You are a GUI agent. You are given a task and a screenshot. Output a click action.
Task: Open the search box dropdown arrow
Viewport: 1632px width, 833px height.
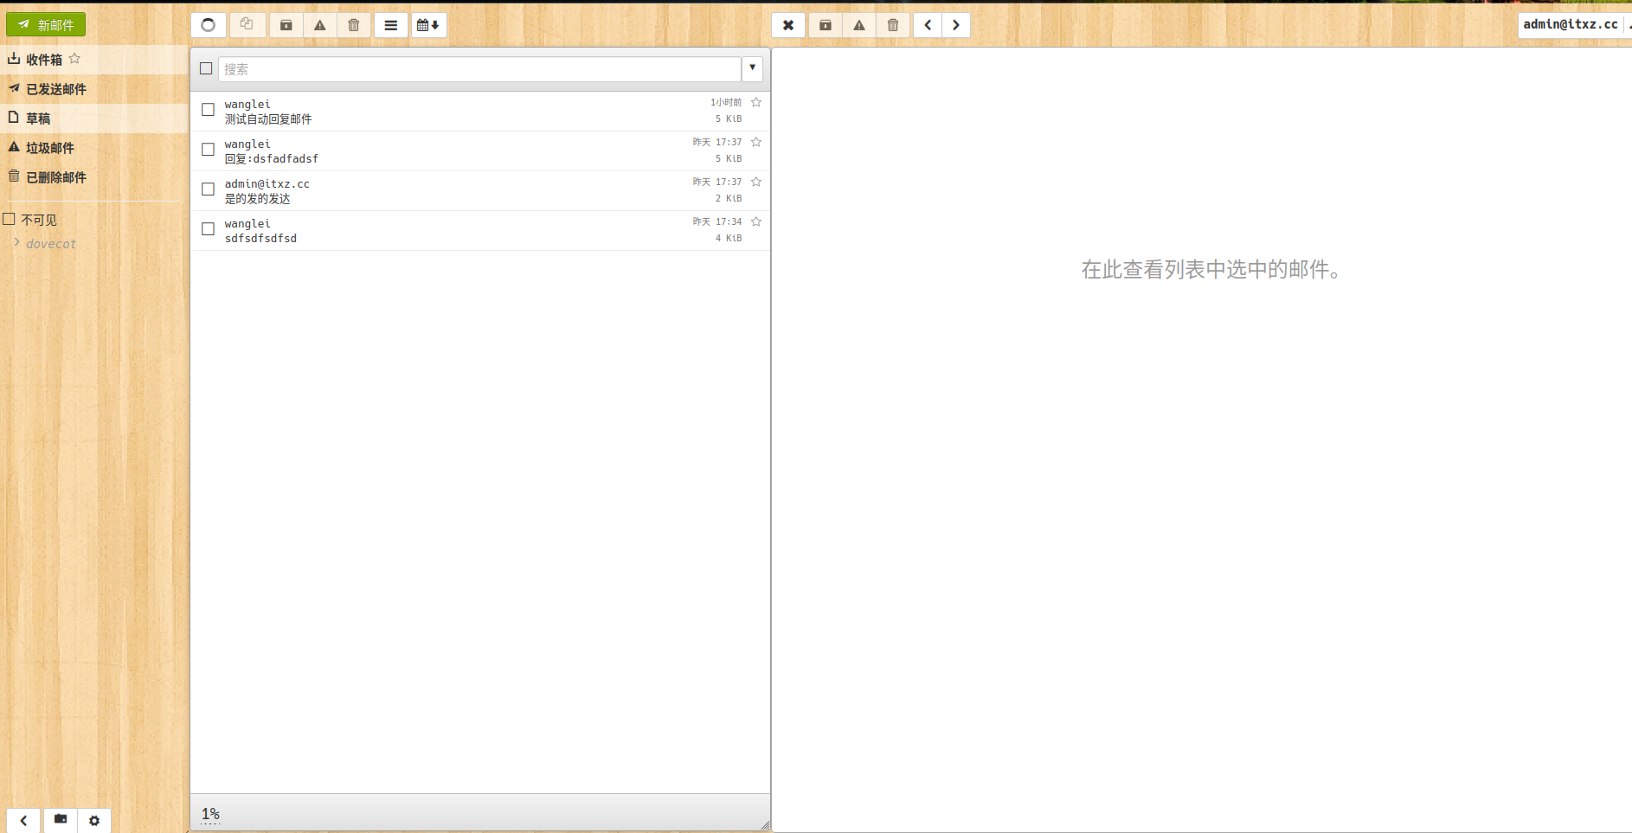pyautogui.click(x=752, y=68)
